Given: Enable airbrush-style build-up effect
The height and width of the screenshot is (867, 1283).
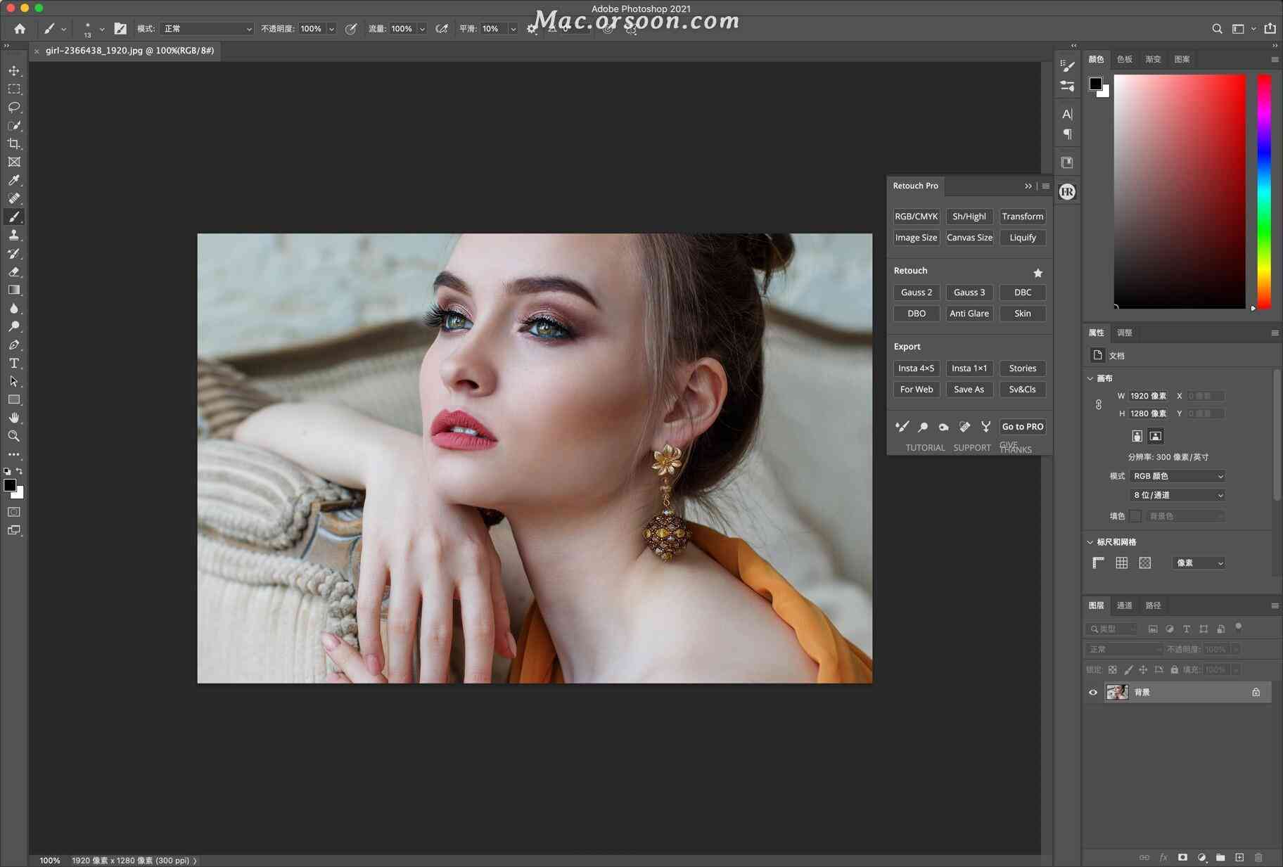Looking at the screenshot, I should 442,29.
